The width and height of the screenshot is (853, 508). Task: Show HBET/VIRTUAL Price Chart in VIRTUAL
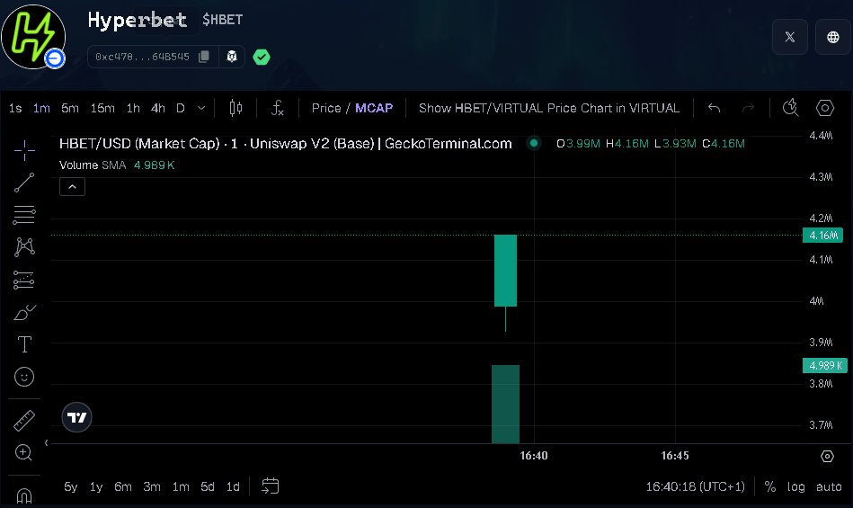coord(549,108)
